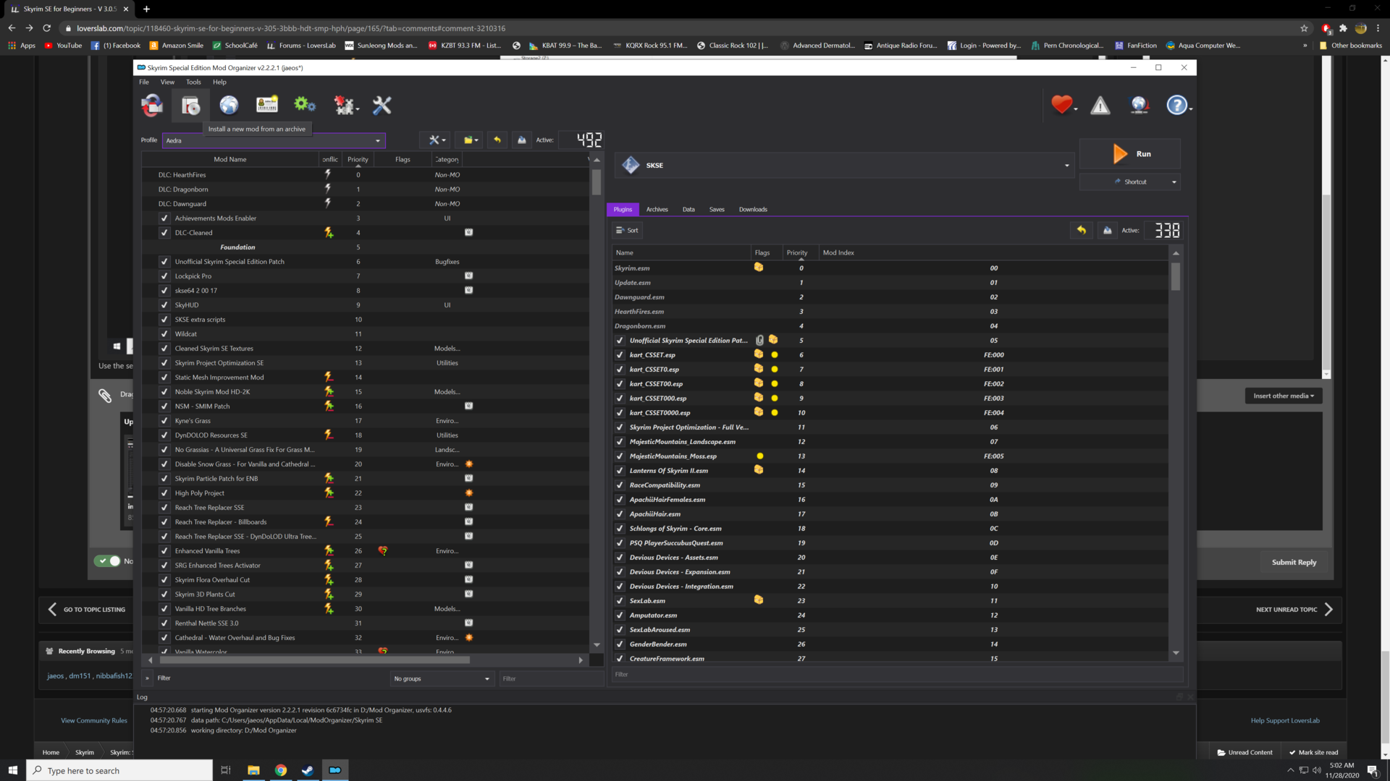Open Steam from the taskbar
1390x781 pixels.
tap(308, 770)
